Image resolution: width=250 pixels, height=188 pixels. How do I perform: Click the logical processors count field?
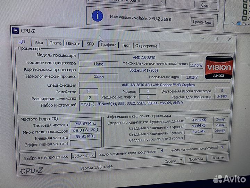pos(222,147)
